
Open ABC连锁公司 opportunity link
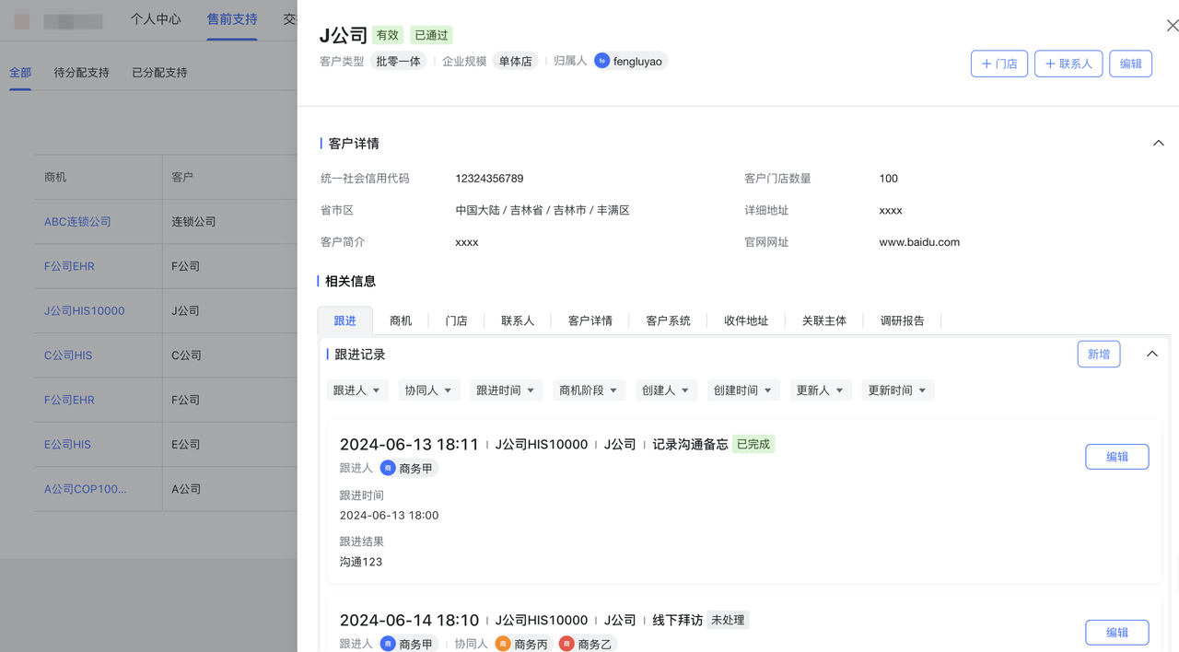pos(77,222)
